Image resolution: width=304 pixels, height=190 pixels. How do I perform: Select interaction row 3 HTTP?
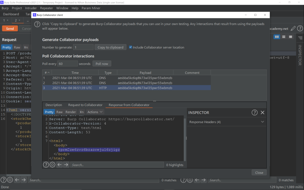(127, 88)
